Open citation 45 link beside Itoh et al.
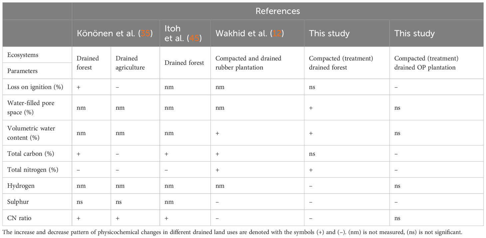 tap(194, 39)
